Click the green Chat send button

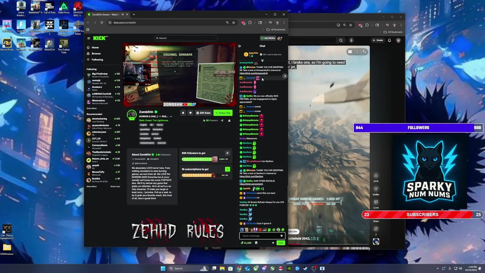pos(280,243)
